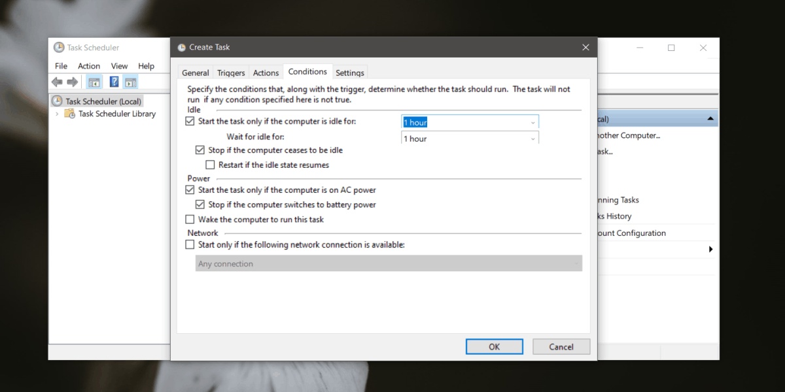This screenshot has width=785, height=392.
Task: Collapse the Actions pane section with up arrow
Action: pos(710,119)
